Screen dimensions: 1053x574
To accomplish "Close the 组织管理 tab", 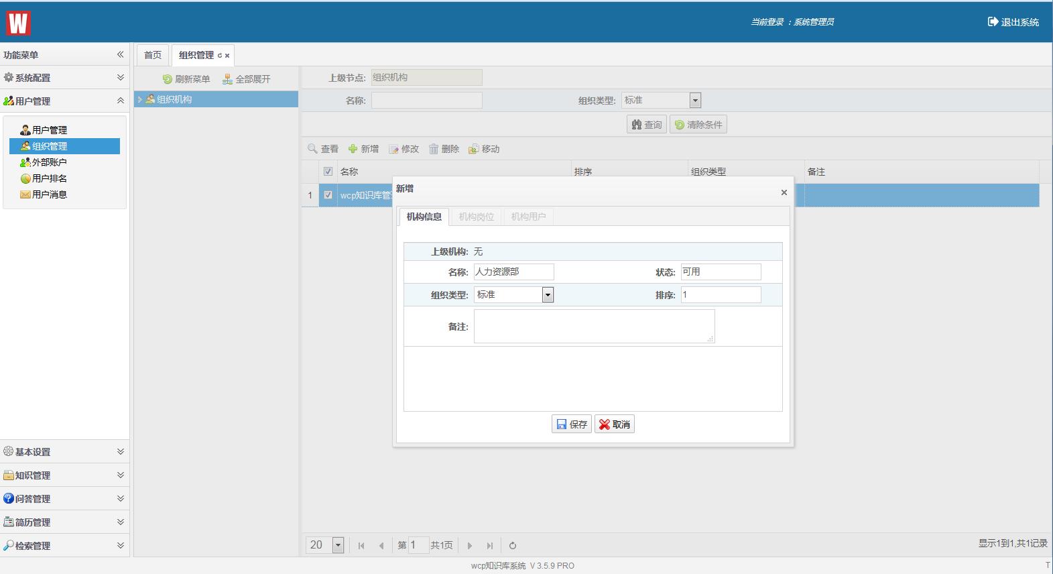I will point(227,56).
